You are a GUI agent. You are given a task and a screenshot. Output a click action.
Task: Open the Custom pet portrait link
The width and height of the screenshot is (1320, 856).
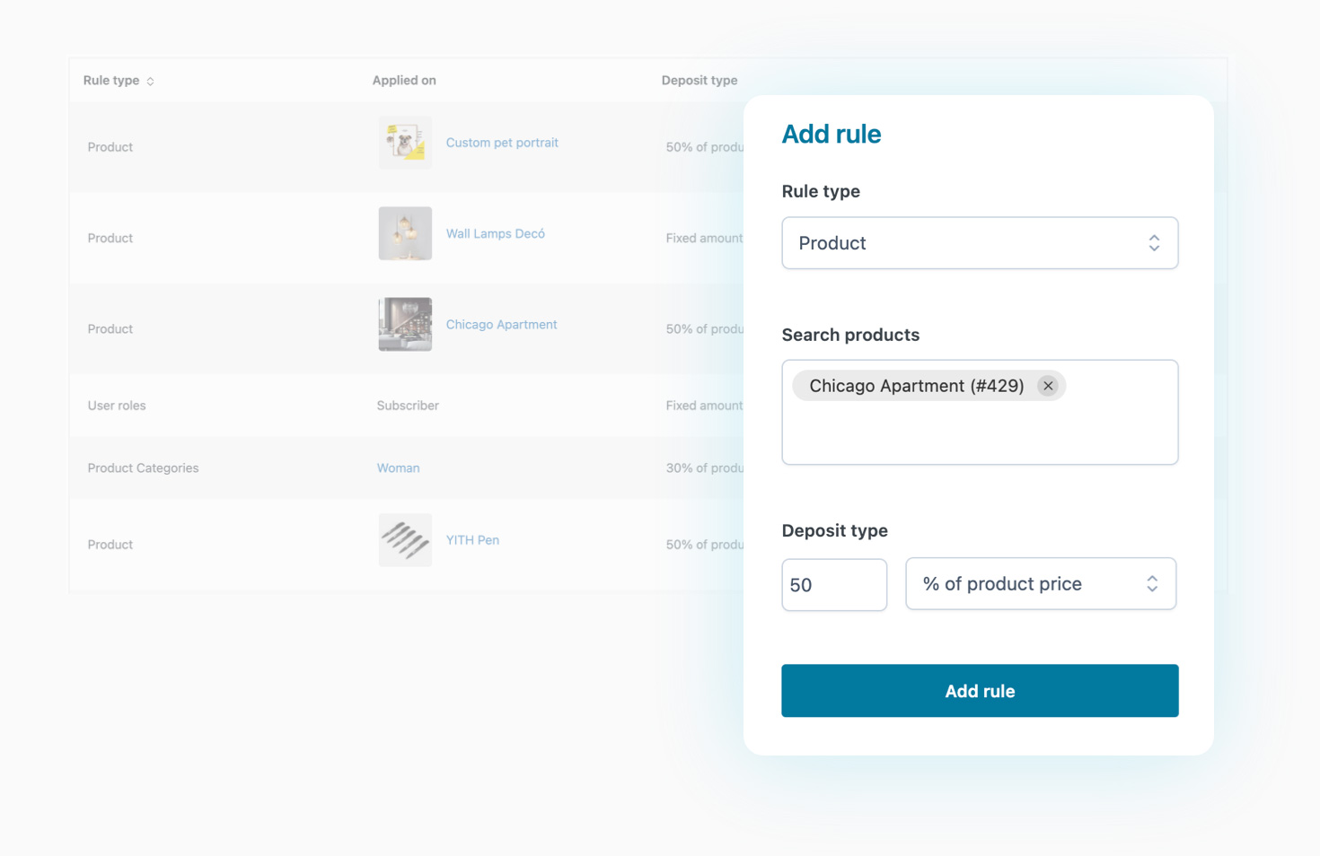(x=502, y=143)
